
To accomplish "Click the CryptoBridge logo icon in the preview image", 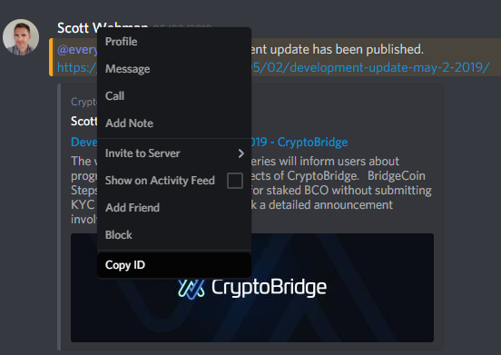I will pos(192,289).
